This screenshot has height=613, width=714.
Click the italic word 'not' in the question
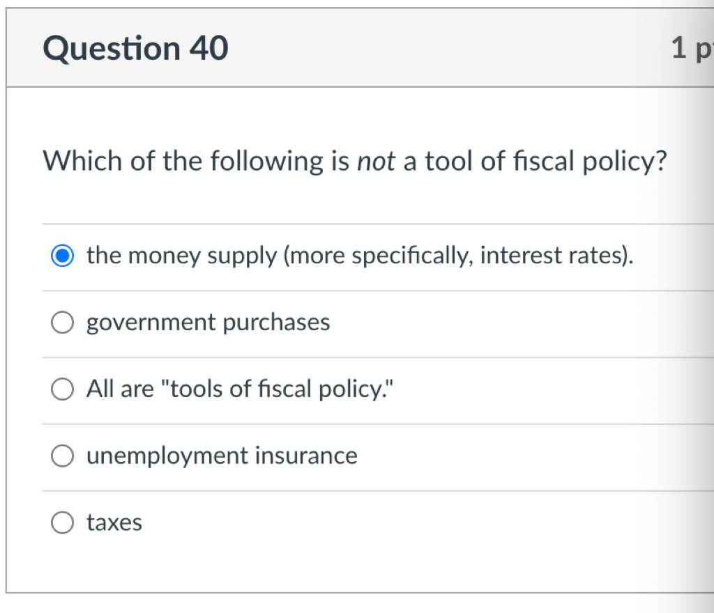[x=377, y=162]
